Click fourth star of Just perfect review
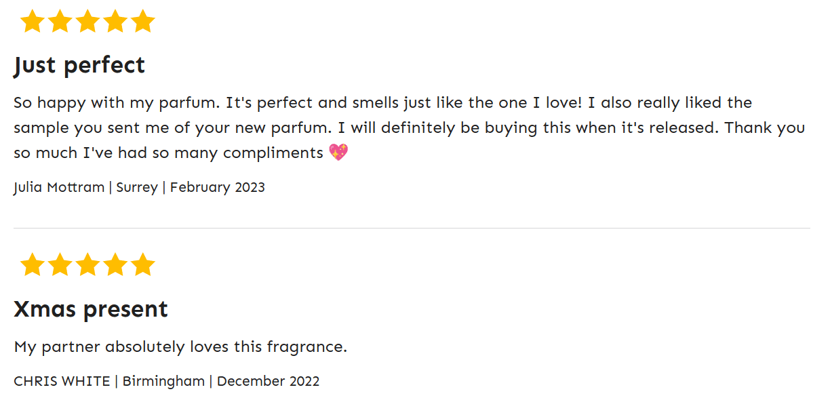This screenshot has width=830, height=417. click(x=115, y=22)
